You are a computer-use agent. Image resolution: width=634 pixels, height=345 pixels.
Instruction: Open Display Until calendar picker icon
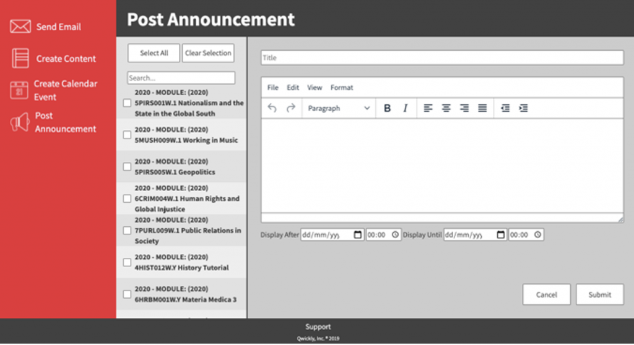tap(500, 234)
